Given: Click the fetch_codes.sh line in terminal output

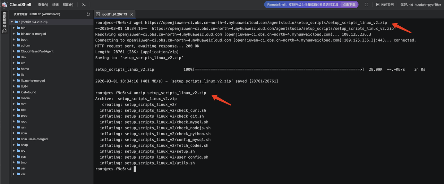Looking at the screenshot, I should (x=154, y=145).
